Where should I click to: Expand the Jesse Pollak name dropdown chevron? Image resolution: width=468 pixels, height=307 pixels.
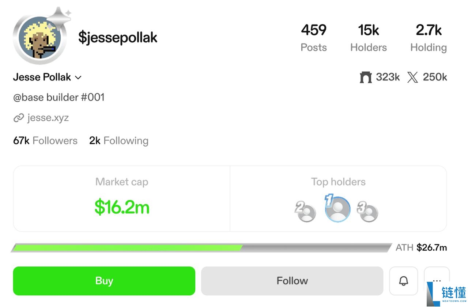point(78,77)
